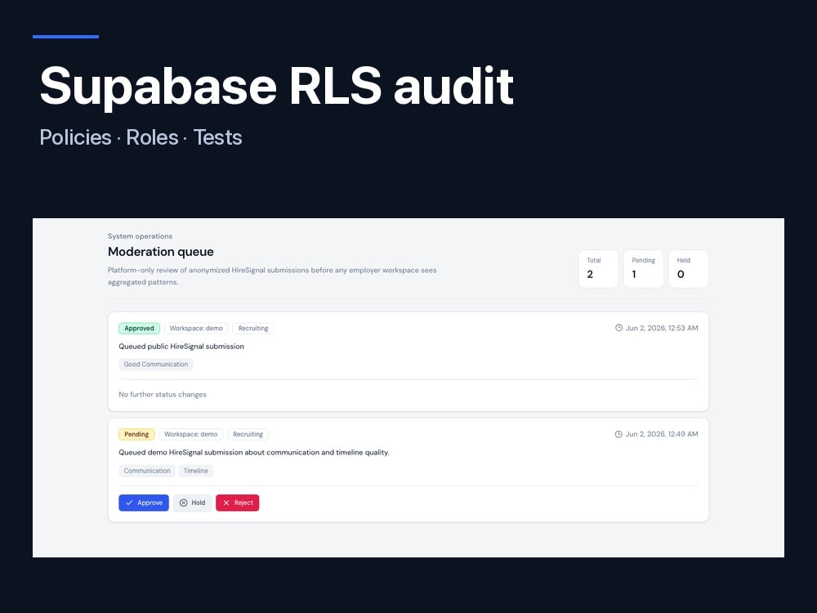Open the Held count stat card
The image size is (817, 613).
click(x=688, y=268)
